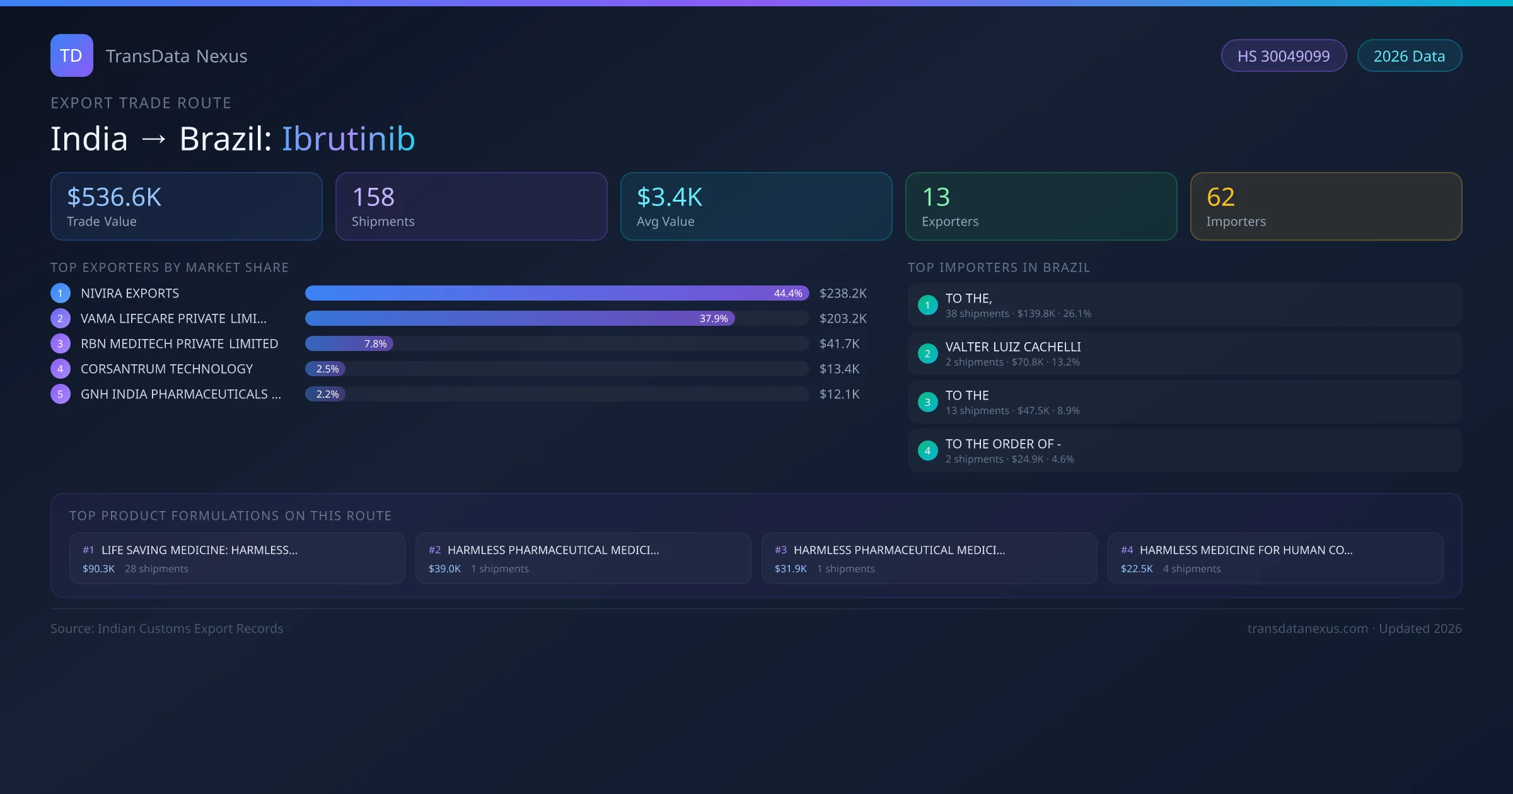Image resolution: width=1513 pixels, height=794 pixels.
Task: Open the $536.6K Trade Value card
Action: 186,206
